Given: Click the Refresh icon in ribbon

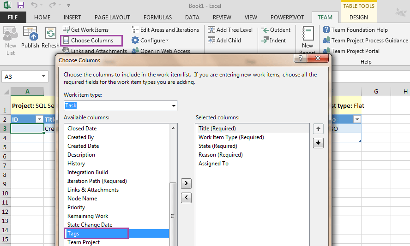Looking at the screenshot, I should pos(50,34).
